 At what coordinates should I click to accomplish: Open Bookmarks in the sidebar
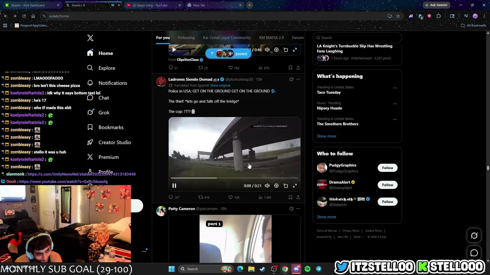pos(105,127)
